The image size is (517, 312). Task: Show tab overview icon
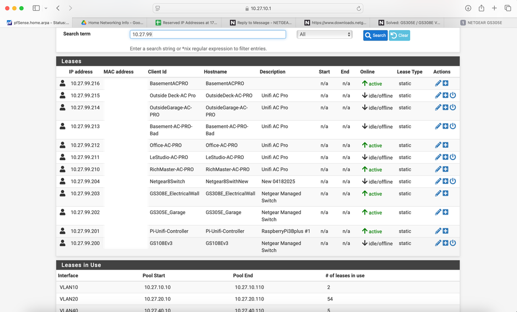pyautogui.click(x=508, y=8)
